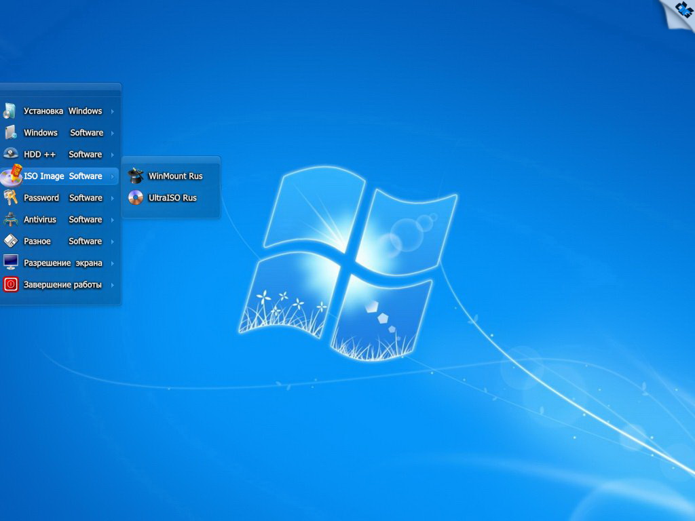Launch WinMount Rus from the submenu

tap(171, 176)
